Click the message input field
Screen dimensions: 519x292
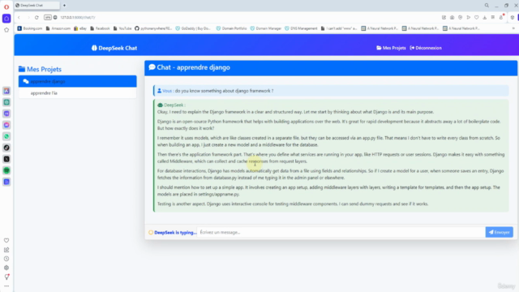tap(341, 233)
